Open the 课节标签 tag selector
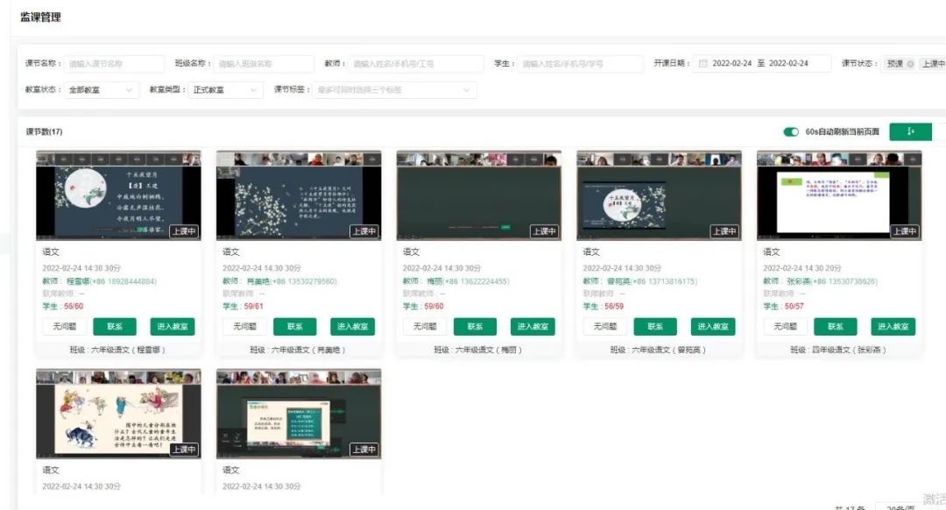The width and height of the screenshot is (946, 510). (394, 90)
